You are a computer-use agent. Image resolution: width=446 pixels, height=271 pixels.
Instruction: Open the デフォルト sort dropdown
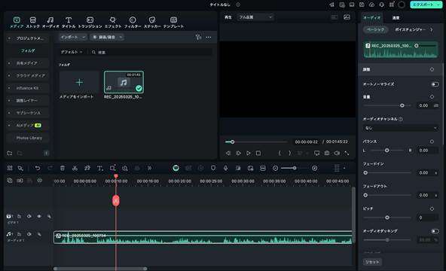tap(72, 52)
